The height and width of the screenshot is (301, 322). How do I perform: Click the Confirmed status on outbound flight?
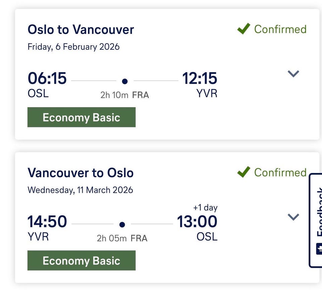[280, 29]
